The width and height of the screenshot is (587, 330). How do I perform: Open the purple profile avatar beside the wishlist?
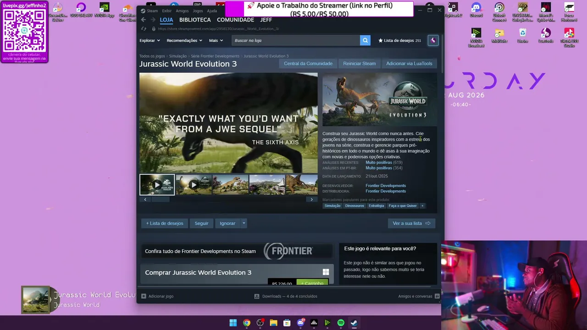(433, 40)
